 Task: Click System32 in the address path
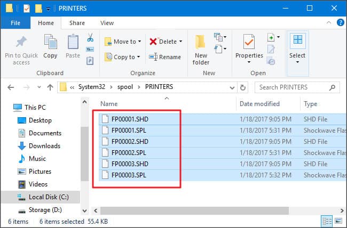(x=92, y=87)
